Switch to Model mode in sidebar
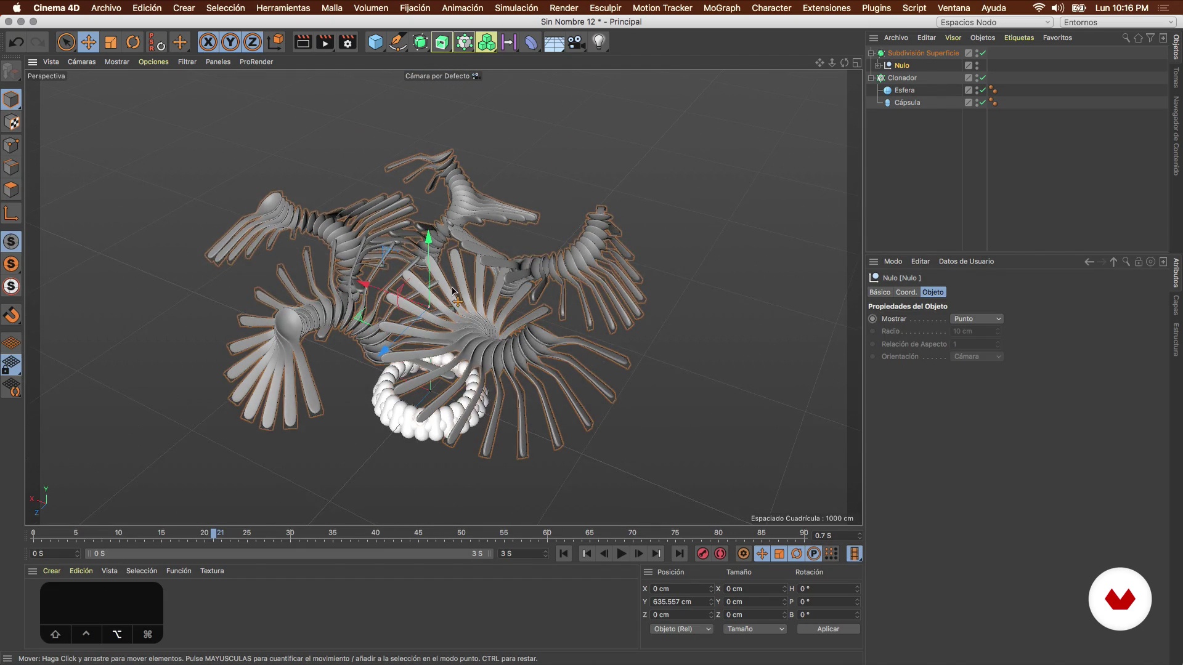 click(11, 100)
